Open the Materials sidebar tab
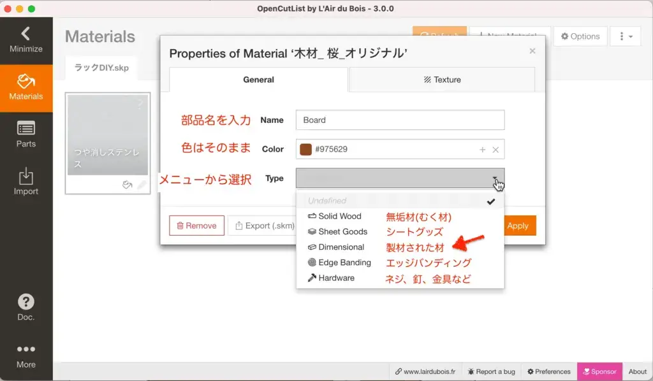The height and width of the screenshot is (381, 653). pos(26,88)
